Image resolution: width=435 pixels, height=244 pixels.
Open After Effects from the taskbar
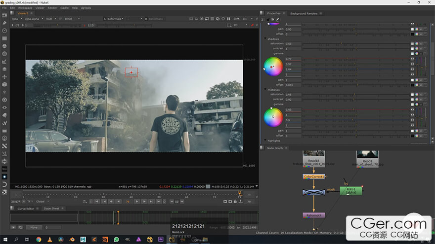coord(161,240)
